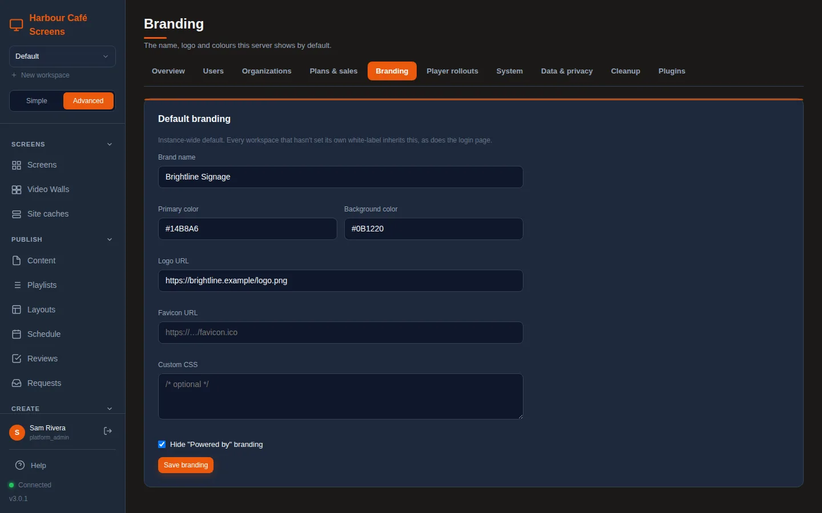The height and width of the screenshot is (513, 822).
Task: Click the v3.0.1 version label
Action: click(18, 499)
